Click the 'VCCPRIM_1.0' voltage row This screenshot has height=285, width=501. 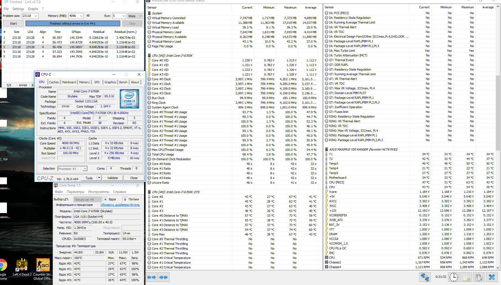(410, 243)
